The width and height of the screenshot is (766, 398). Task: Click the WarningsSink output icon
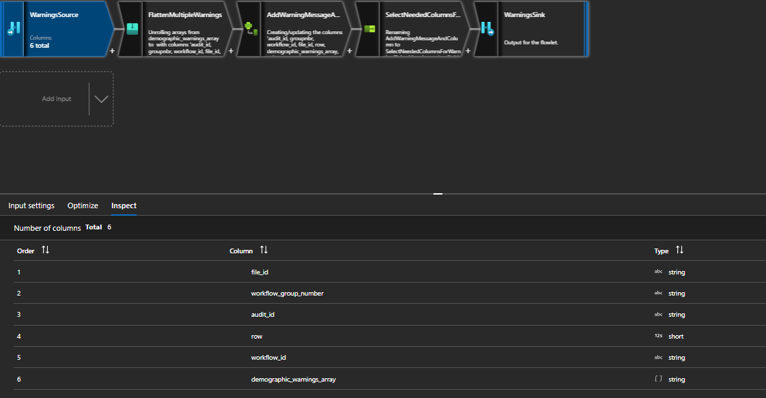point(487,29)
